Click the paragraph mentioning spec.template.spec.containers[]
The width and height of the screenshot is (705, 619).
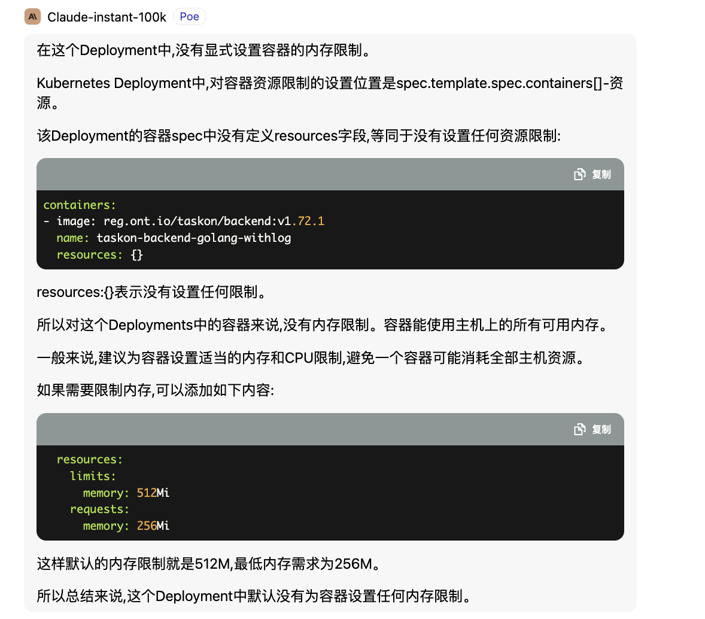point(329,83)
